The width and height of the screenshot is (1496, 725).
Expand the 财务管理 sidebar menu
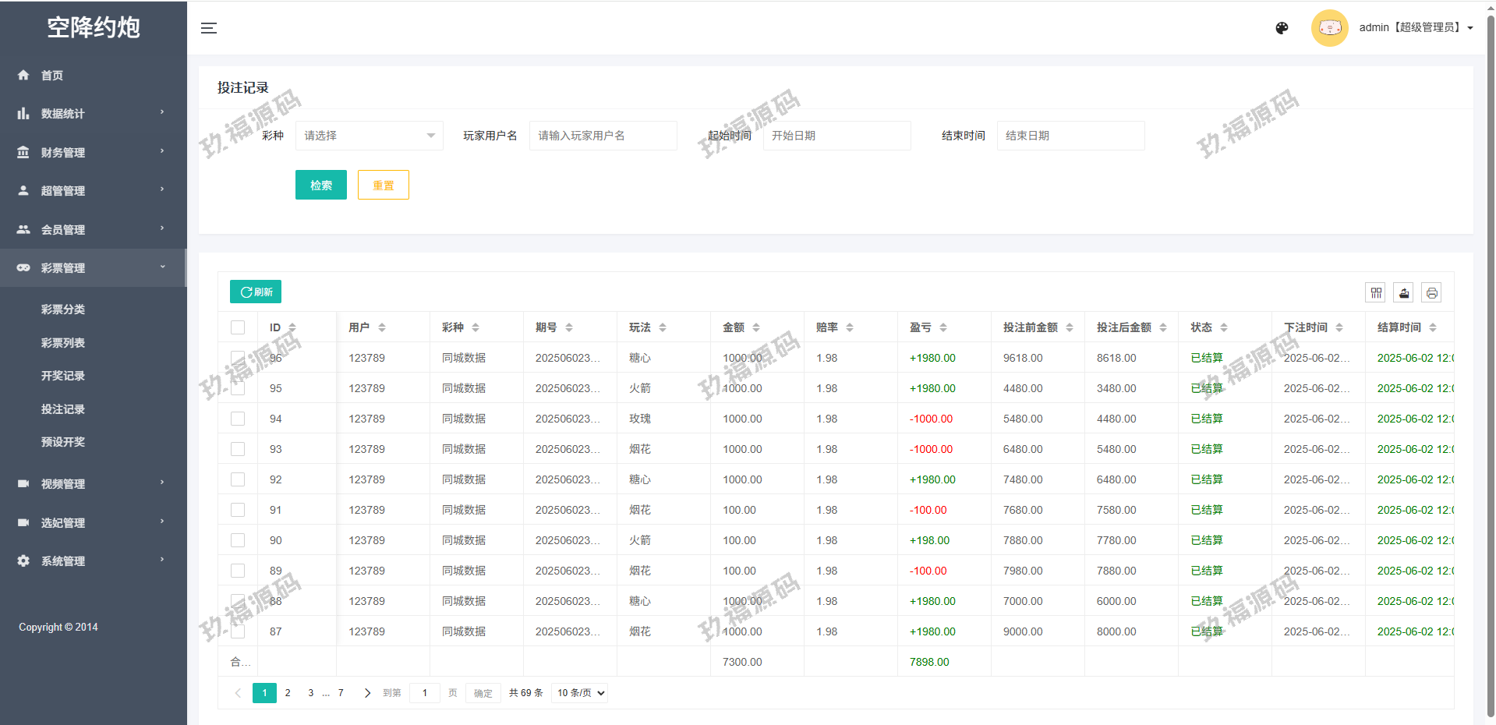[x=93, y=152]
